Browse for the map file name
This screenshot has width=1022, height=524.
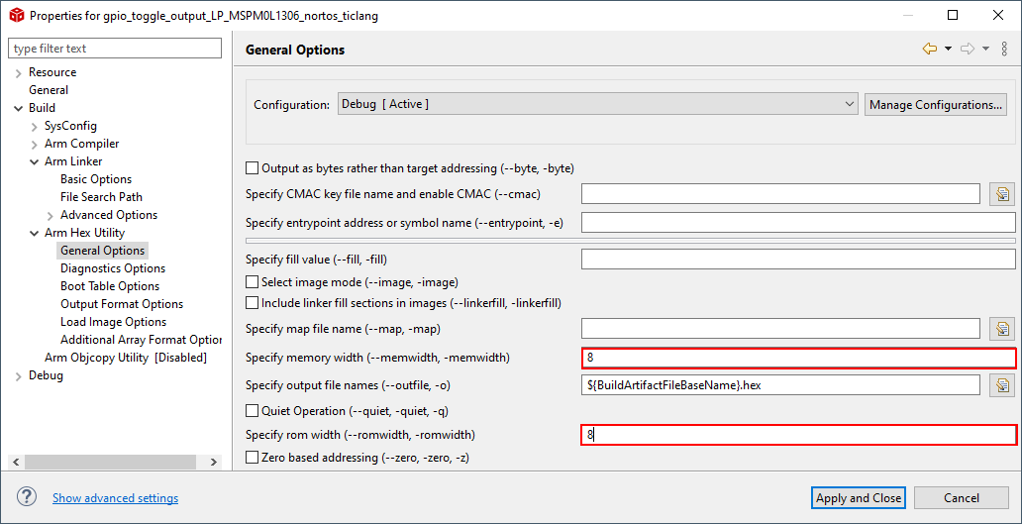[x=1002, y=329]
